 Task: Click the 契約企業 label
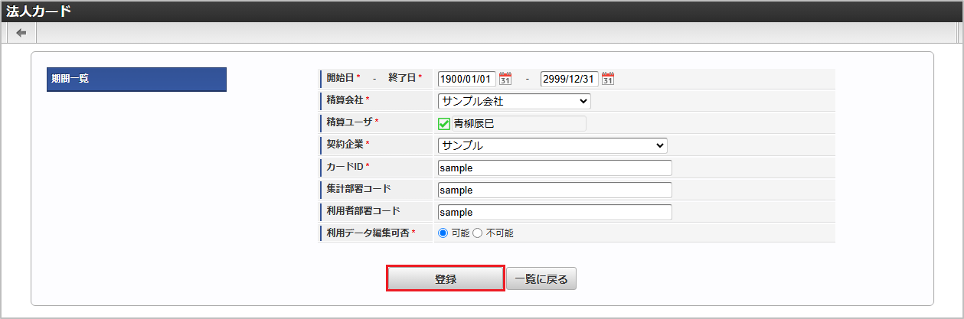click(x=345, y=144)
